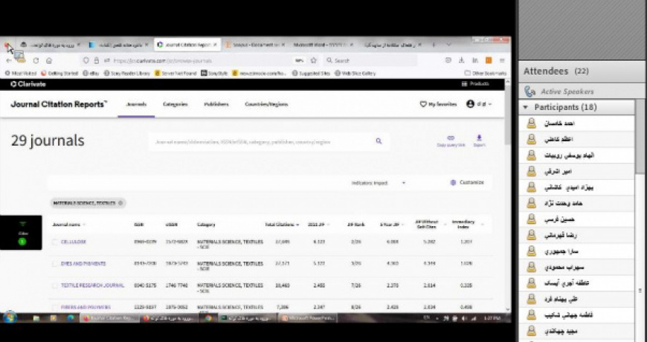
Task: Switch to the Publishers tab
Action: pos(216,104)
